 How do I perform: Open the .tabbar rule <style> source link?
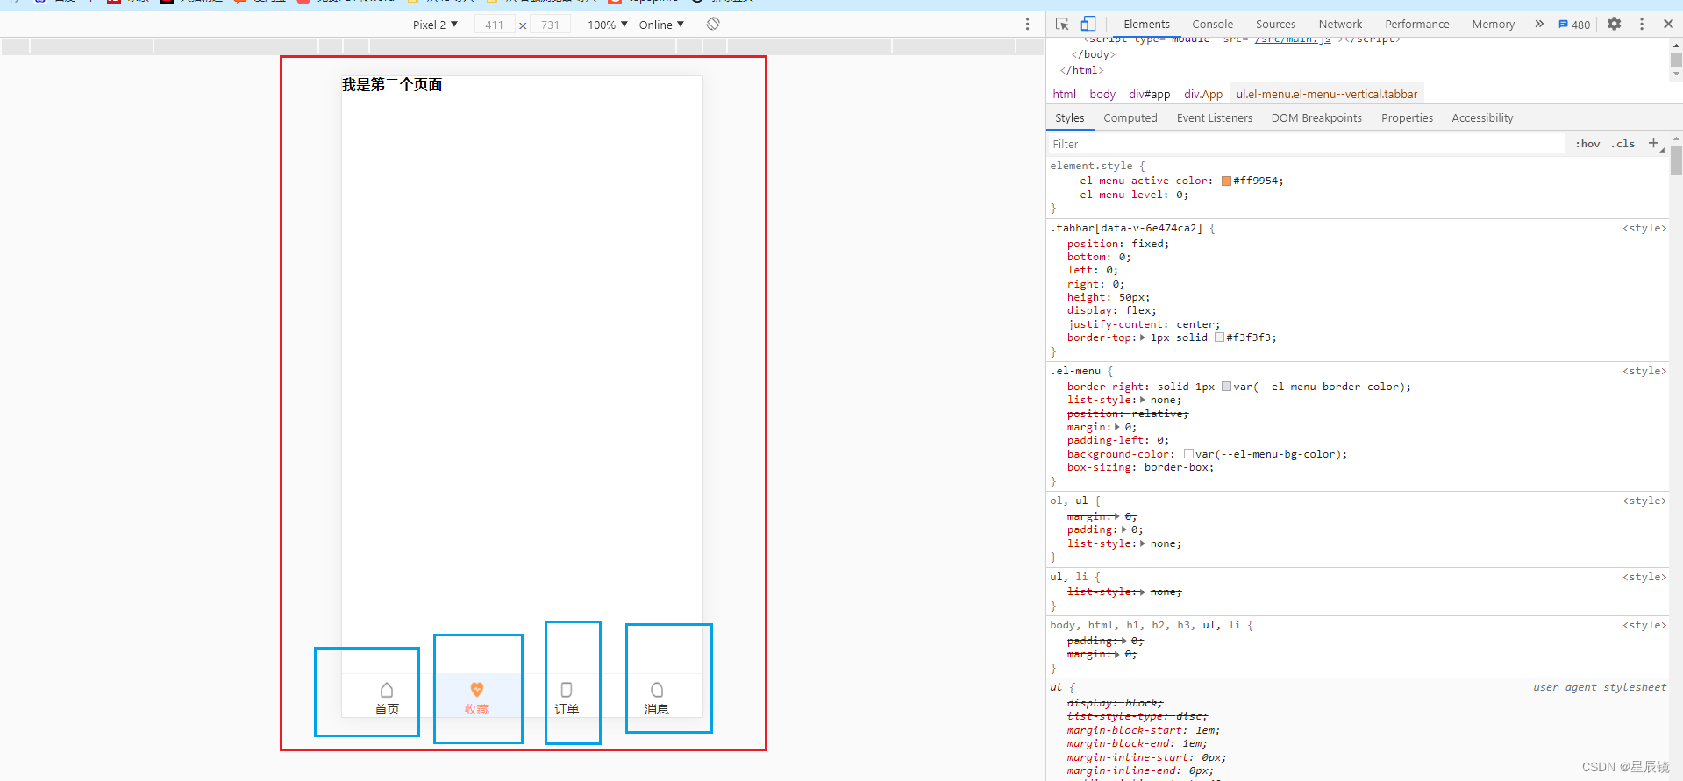coord(1644,229)
